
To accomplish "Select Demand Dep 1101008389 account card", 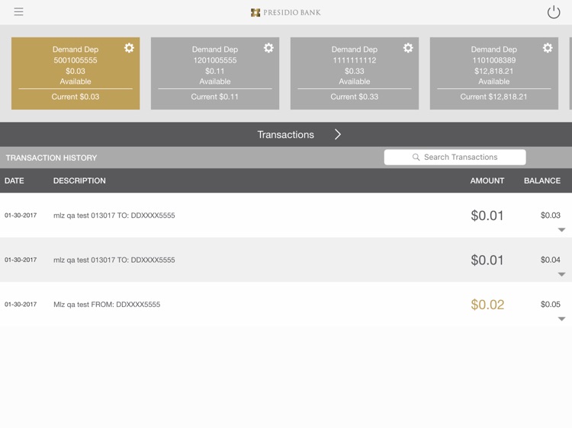I will (494, 73).
